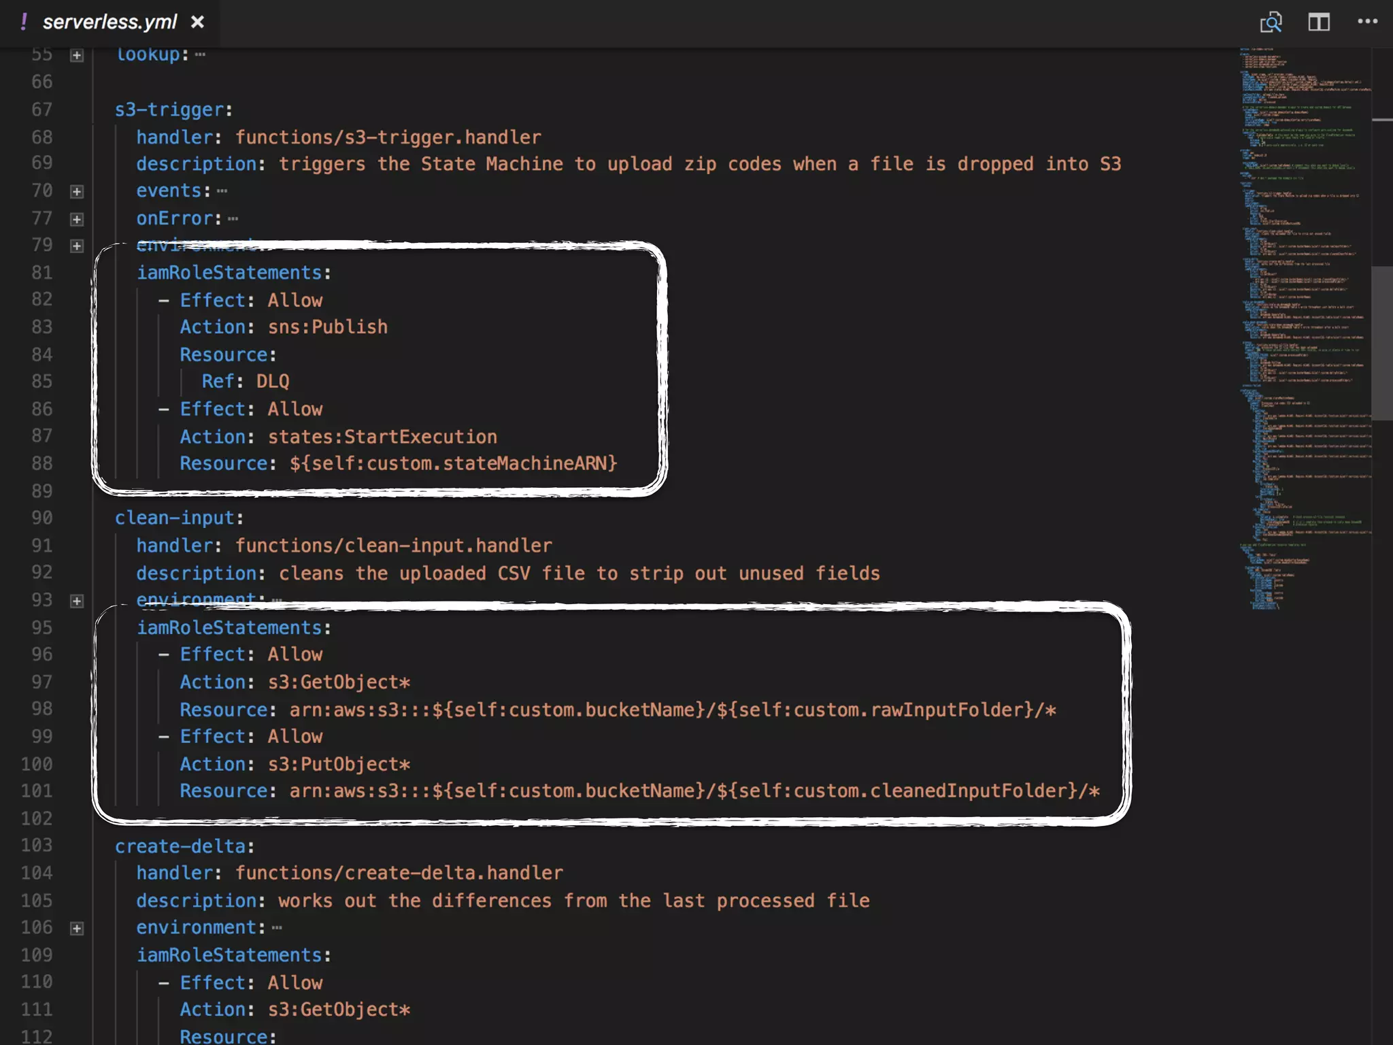Open the more actions ellipsis menu
Screen dimensions: 1393x1045
pos(1367,22)
